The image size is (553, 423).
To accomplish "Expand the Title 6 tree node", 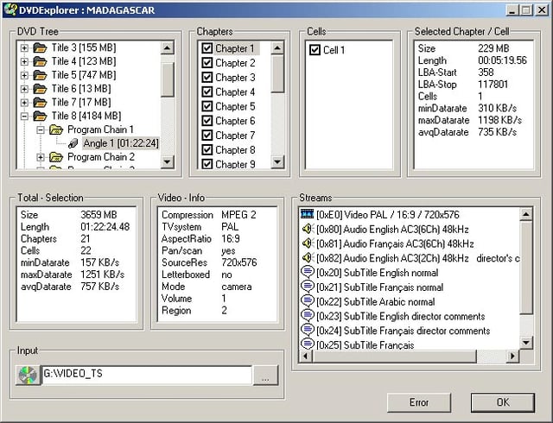I will [24, 89].
